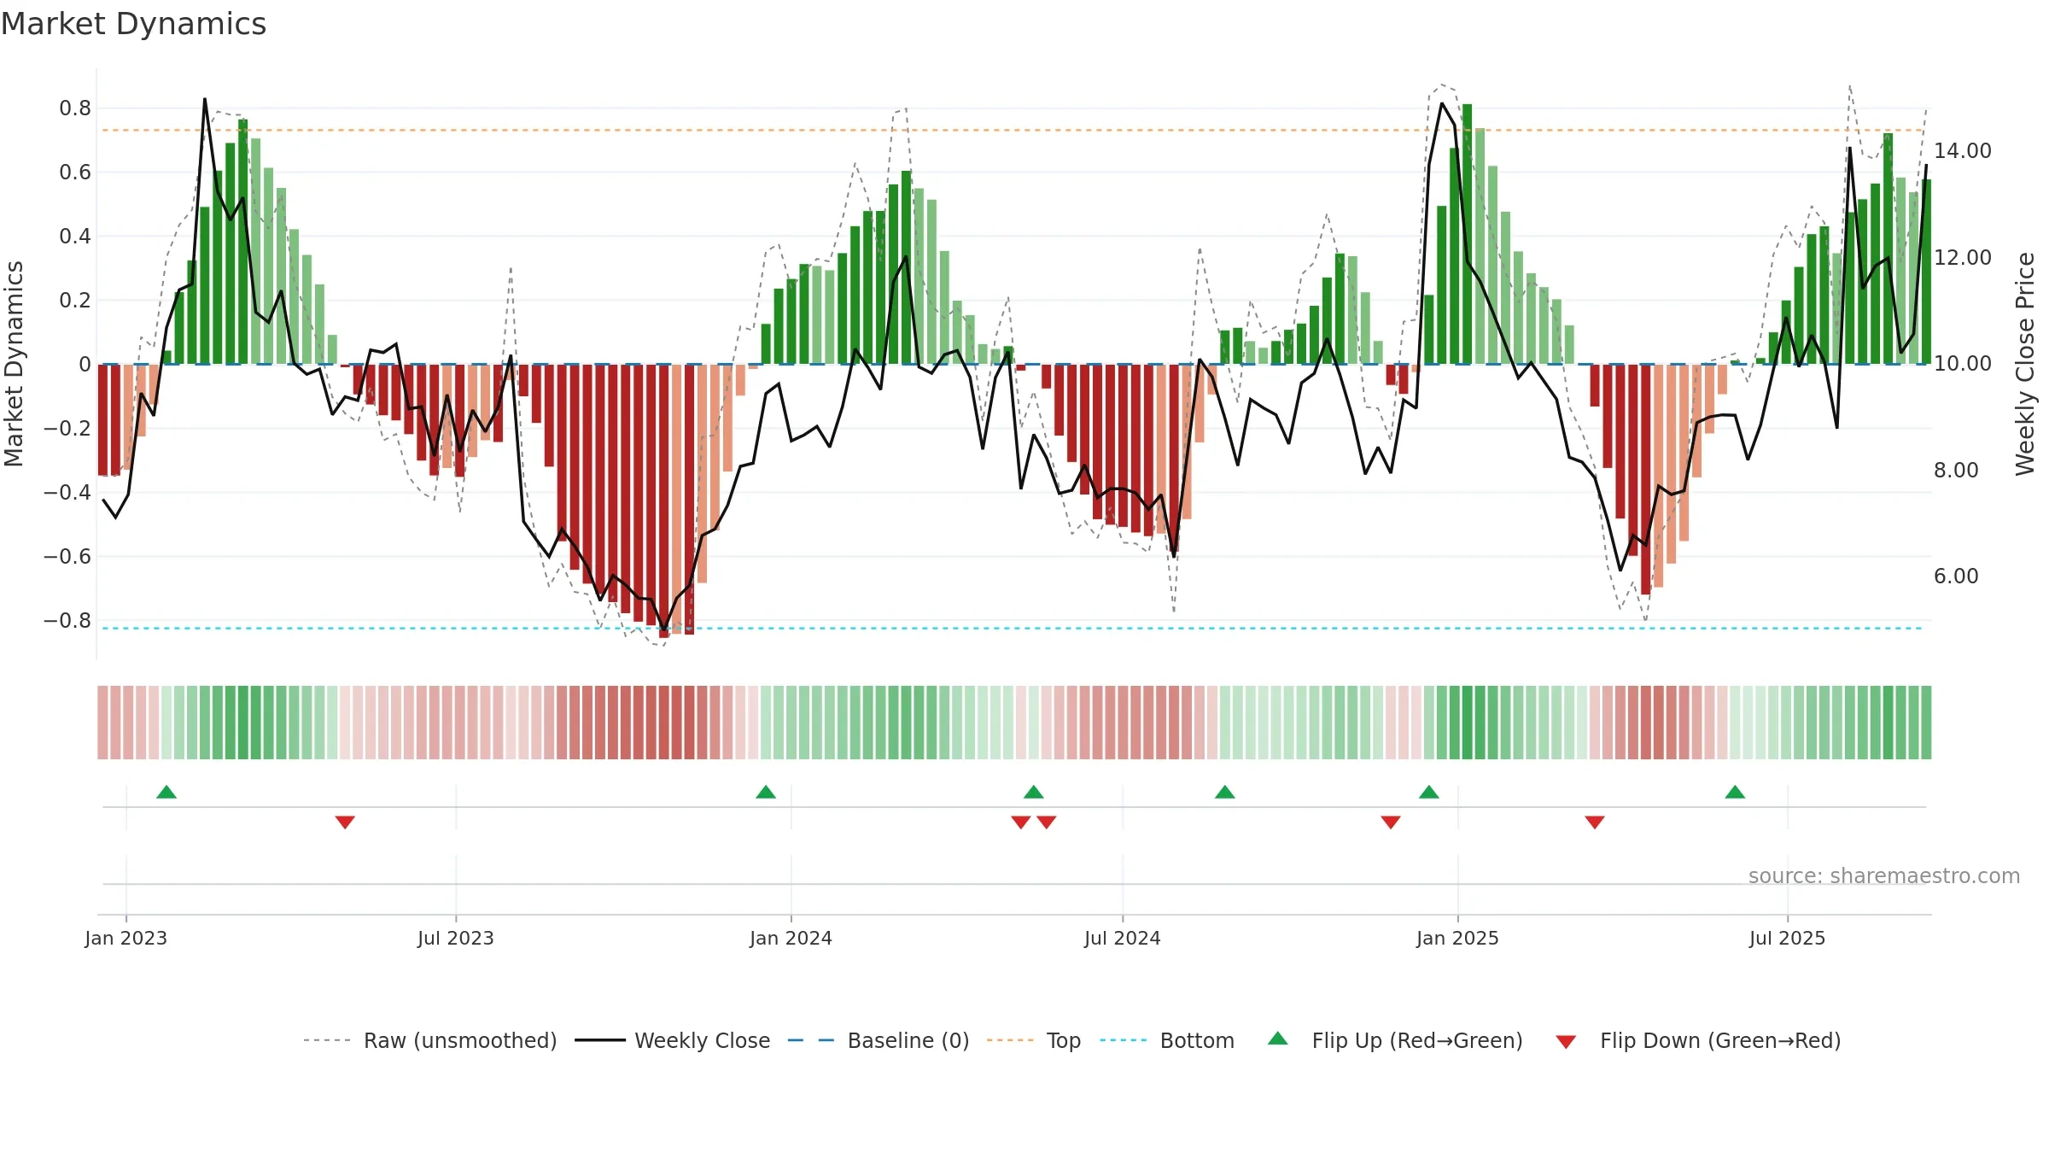Viewport: 2049px width, 1153px height.
Task: Click the orange dashed Top threshold line
Action: [1013, 131]
